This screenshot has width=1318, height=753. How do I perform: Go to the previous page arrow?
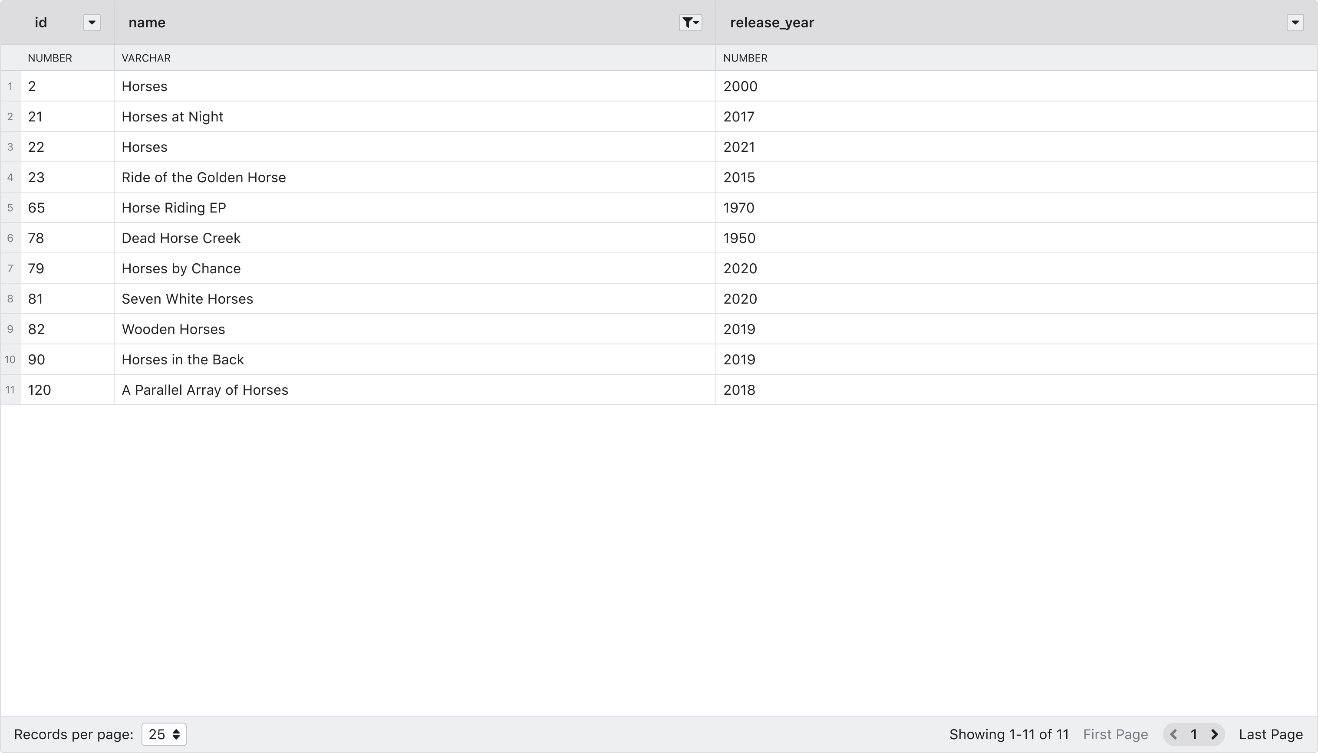pos(1173,734)
